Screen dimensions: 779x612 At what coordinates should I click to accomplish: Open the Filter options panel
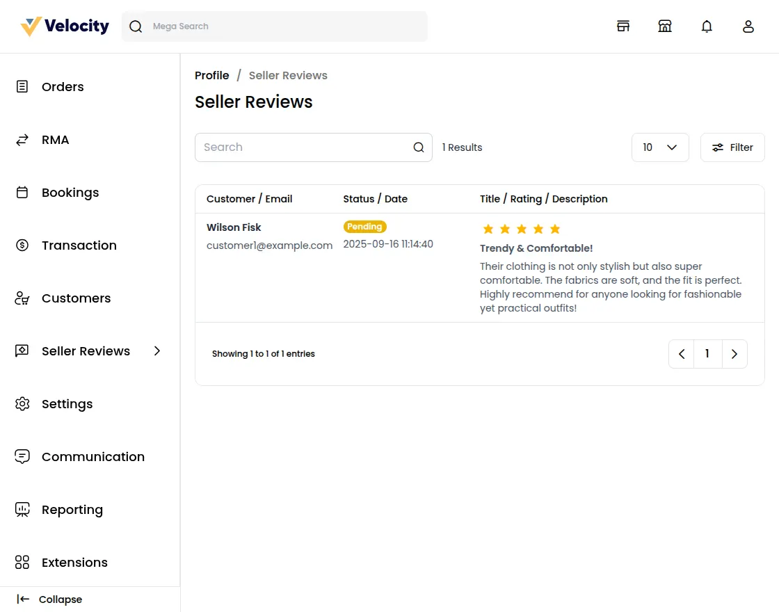click(732, 147)
